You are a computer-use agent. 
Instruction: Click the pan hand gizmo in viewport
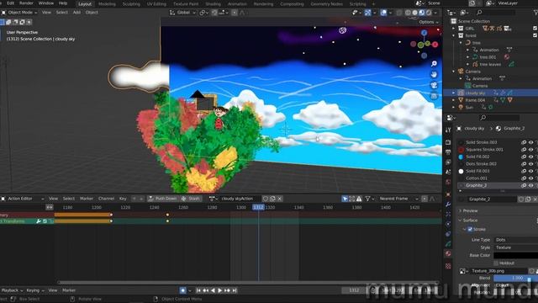(x=434, y=74)
